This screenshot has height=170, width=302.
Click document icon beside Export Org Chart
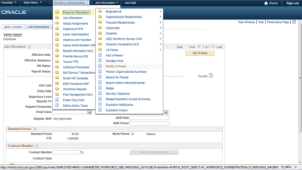57,100
